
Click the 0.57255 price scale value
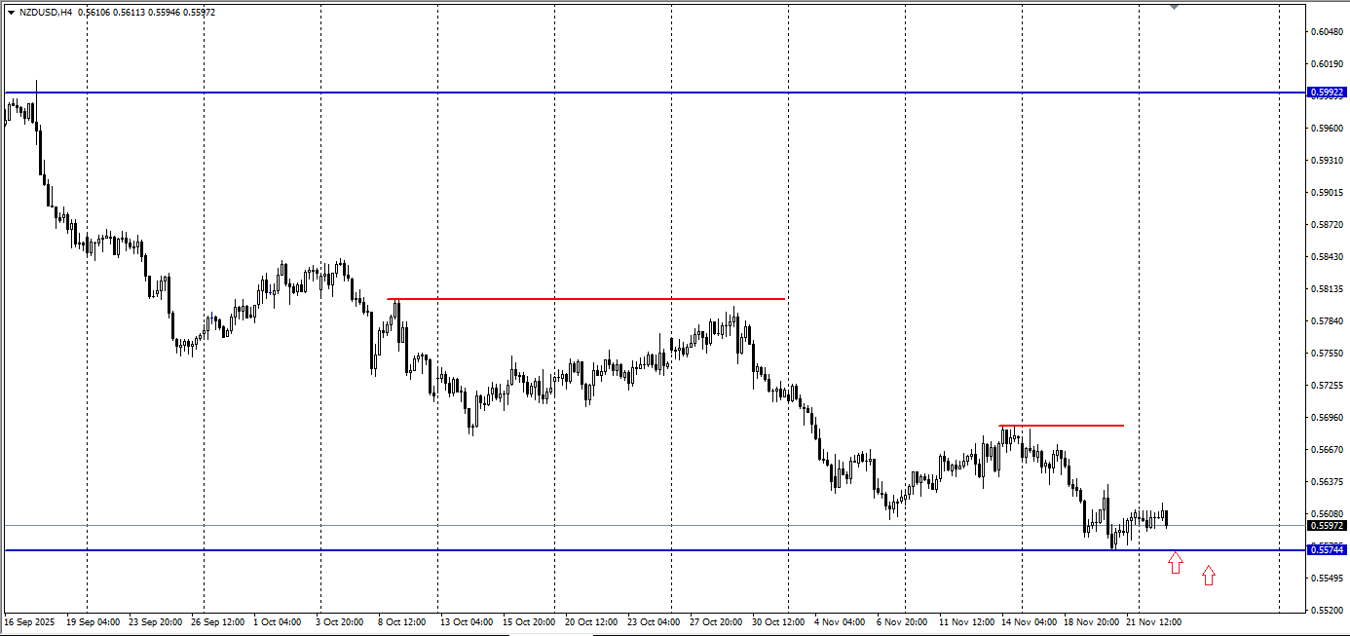(x=1327, y=385)
